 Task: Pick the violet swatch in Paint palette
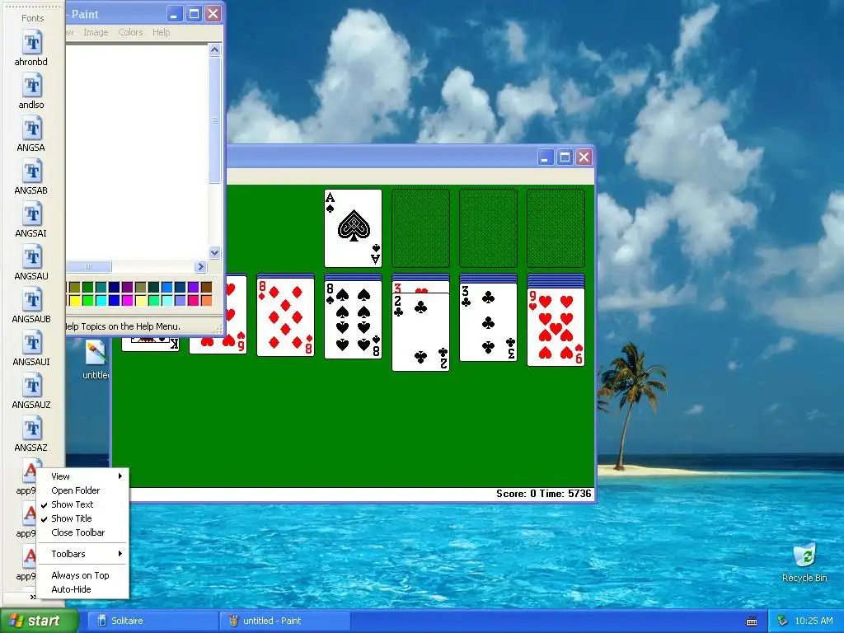193,288
